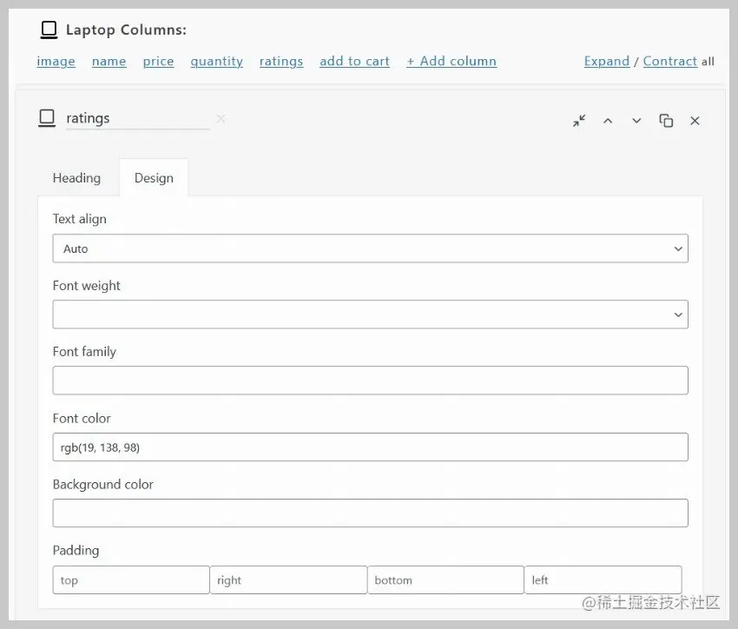This screenshot has height=629, width=738.
Task: Open the price column settings
Action: 158,61
